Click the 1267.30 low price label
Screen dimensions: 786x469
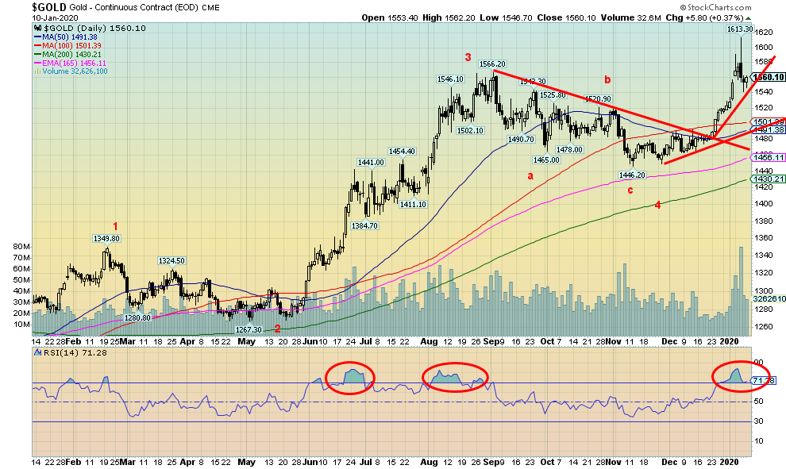point(248,329)
